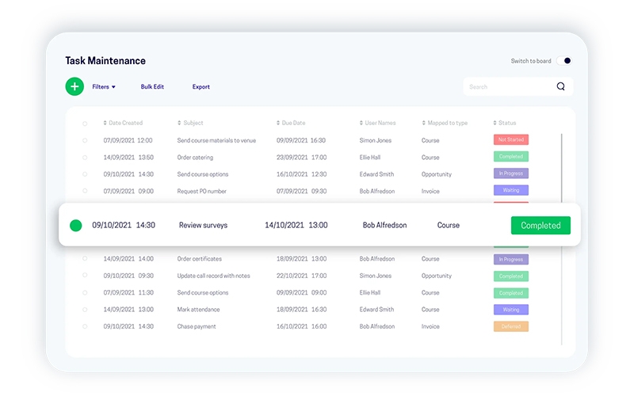Click the search magnifier icon
Viewport: 634px width, 396px height.
561,87
